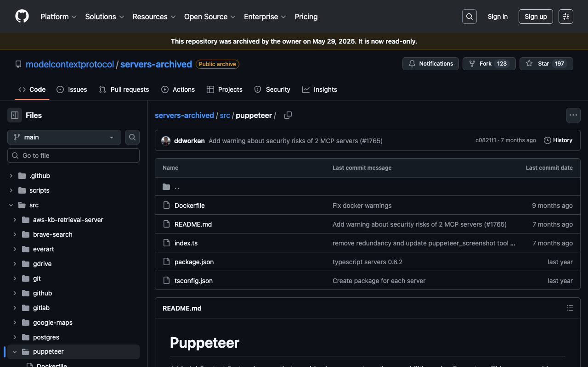Copy the path with copy icon

[288, 115]
